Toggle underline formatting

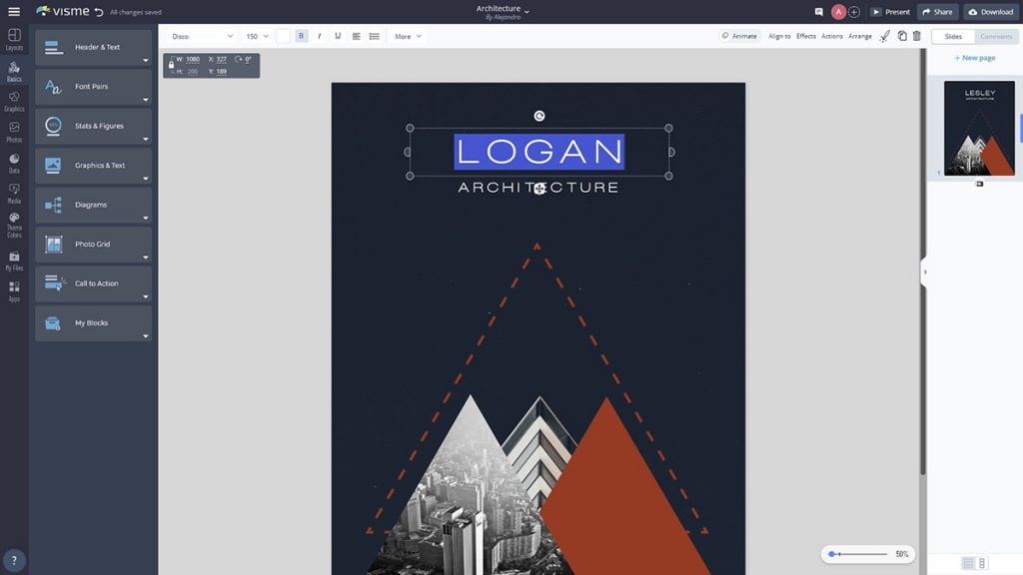[338, 36]
